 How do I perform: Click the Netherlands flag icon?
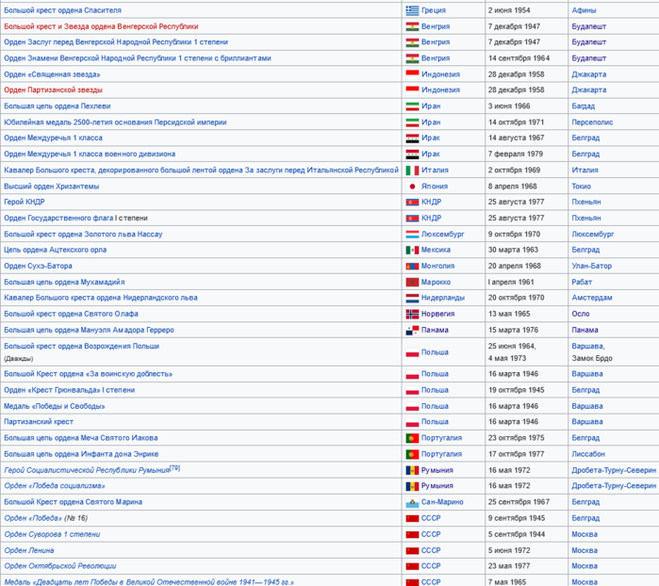[412, 298]
